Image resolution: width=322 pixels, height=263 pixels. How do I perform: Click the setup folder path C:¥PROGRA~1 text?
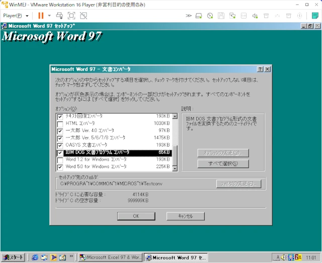coord(111,184)
